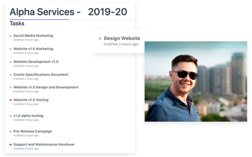Click the red dot next to Support and Maintenance Handover
Image resolution: width=252 pixels, height=157 pixels.
click(11, 145)
